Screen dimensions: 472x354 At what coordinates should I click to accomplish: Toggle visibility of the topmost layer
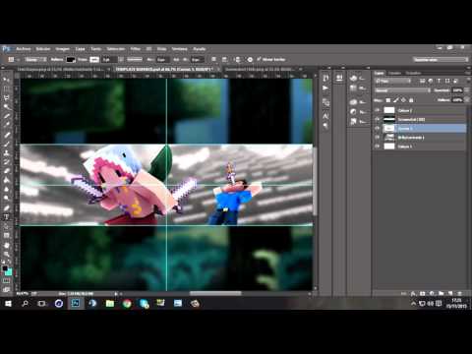(x=377, y=110)
